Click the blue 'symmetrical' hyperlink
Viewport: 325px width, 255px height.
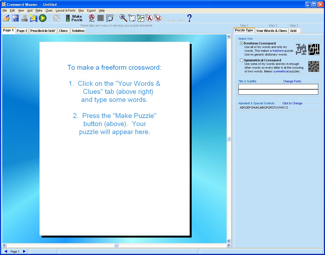click(281, 71)
